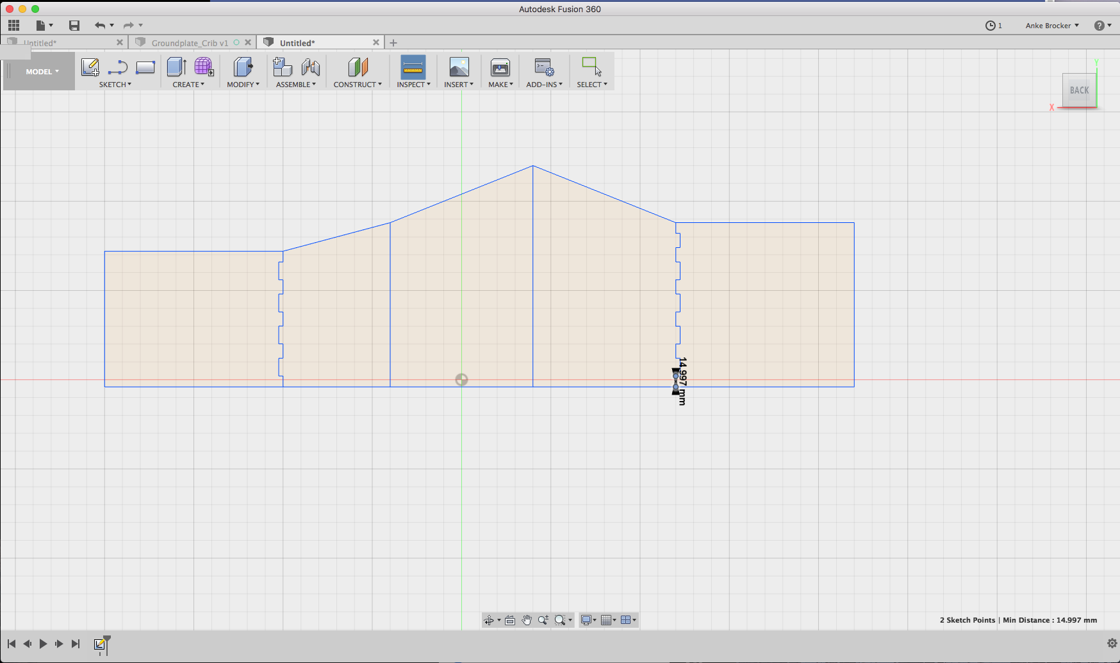Close the Groundplate_Crib v1 tab

(x=248, y=42)
